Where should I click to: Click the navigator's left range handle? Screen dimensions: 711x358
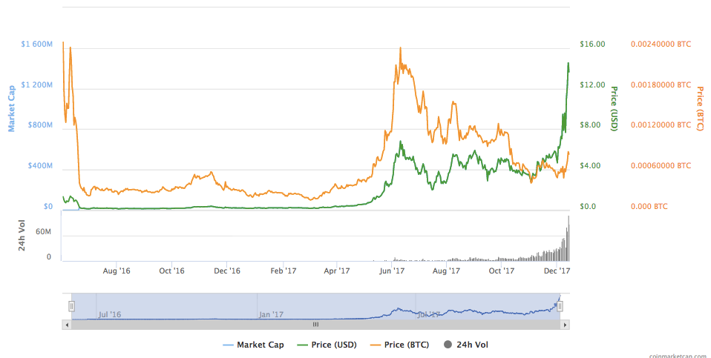coord(71,306)
